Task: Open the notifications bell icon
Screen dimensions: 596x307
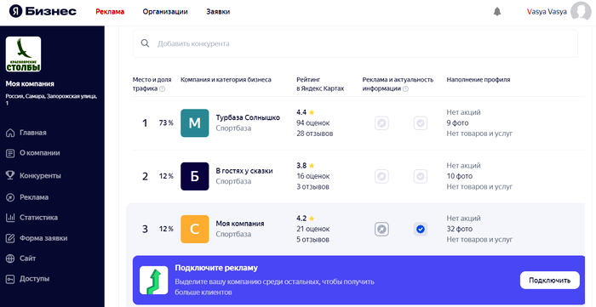Action: [x=496, y=12]
